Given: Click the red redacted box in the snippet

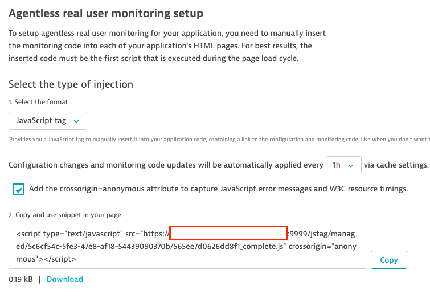Looking at the screenshot, I should (x=228, y=233).
